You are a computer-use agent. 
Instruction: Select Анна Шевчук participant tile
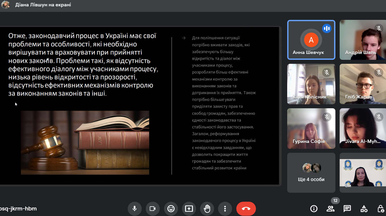point(311,40)
